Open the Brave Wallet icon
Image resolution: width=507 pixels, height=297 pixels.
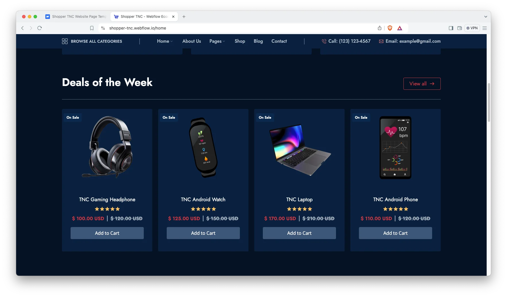460,28
